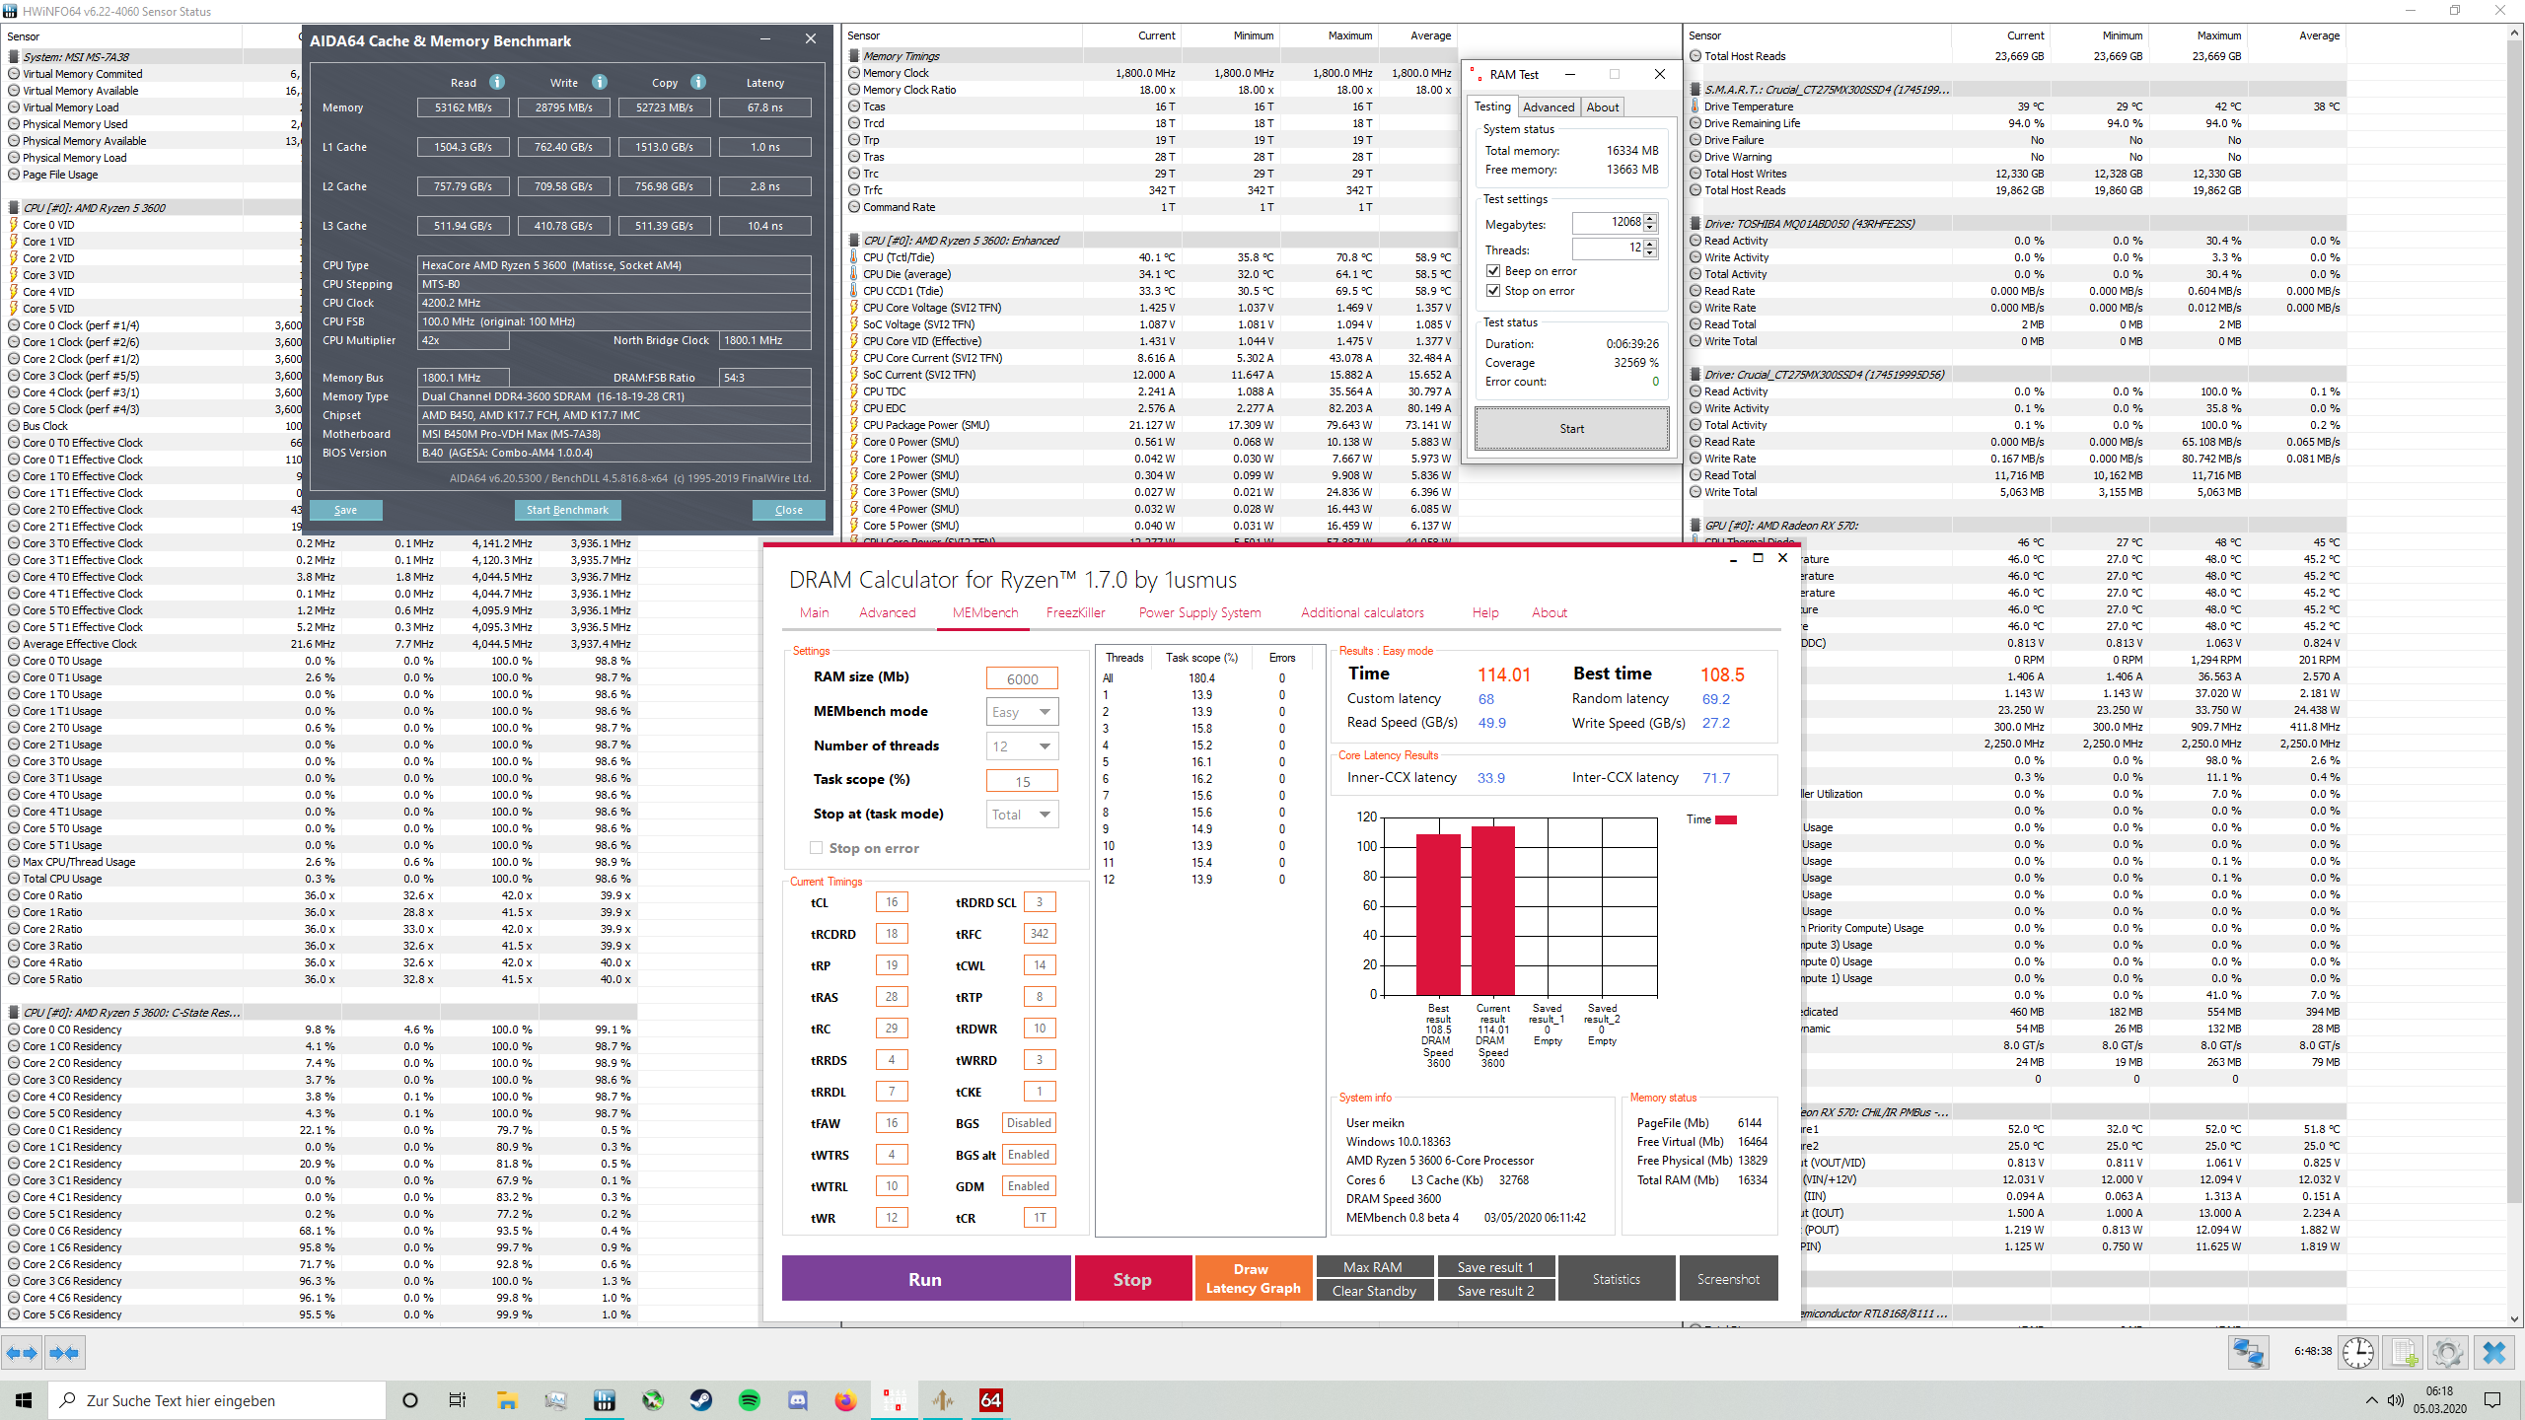This screenshot has width=2525, height=1420.
Task: Start logging with HWiNFO's report icon
Action: (x=2404, y=1353)
